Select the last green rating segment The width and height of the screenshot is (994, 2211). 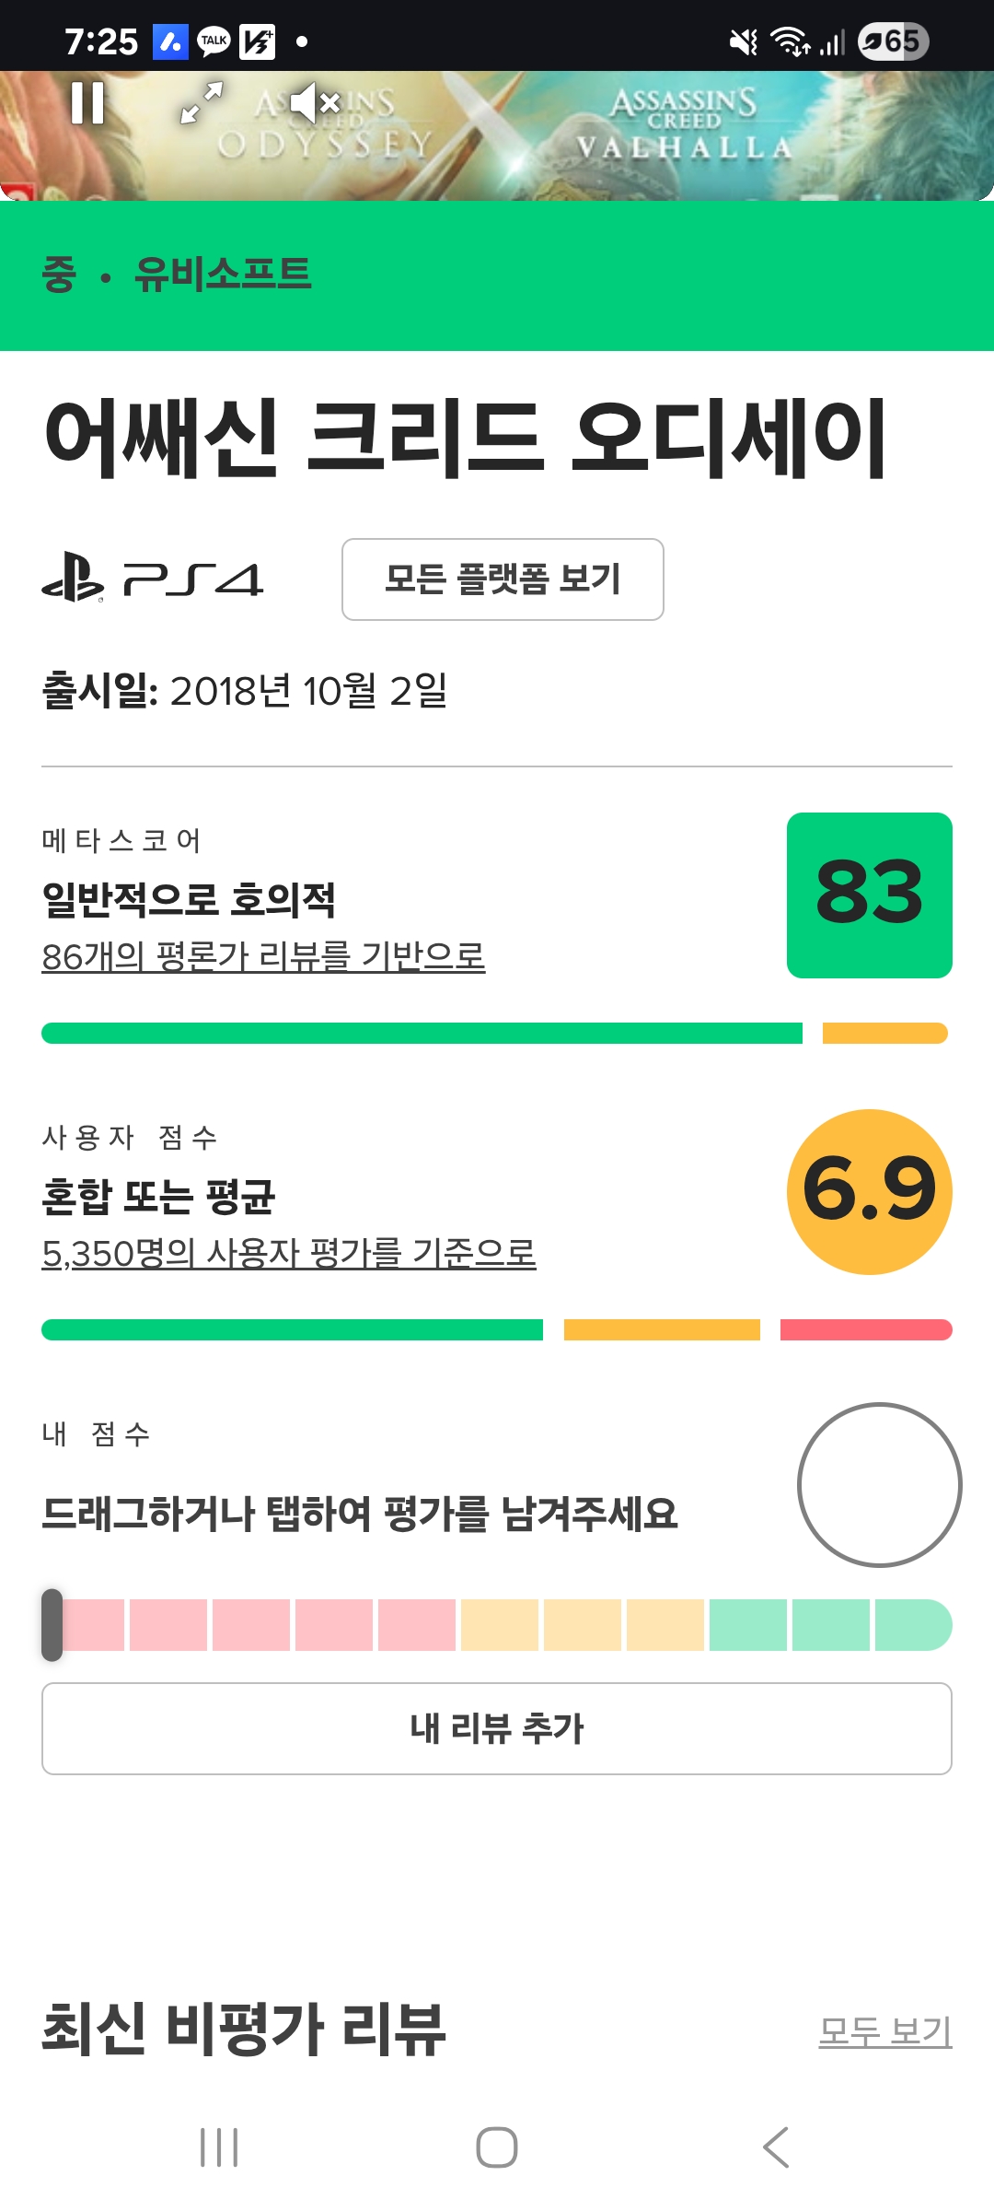point(911,1625)
